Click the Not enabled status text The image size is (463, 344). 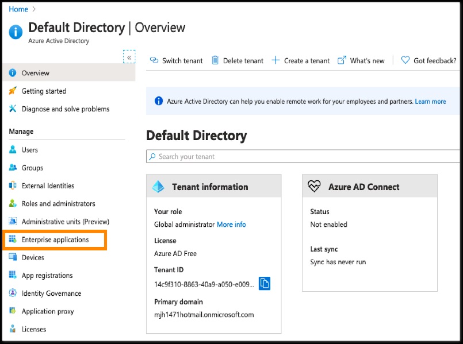[328, 225]
